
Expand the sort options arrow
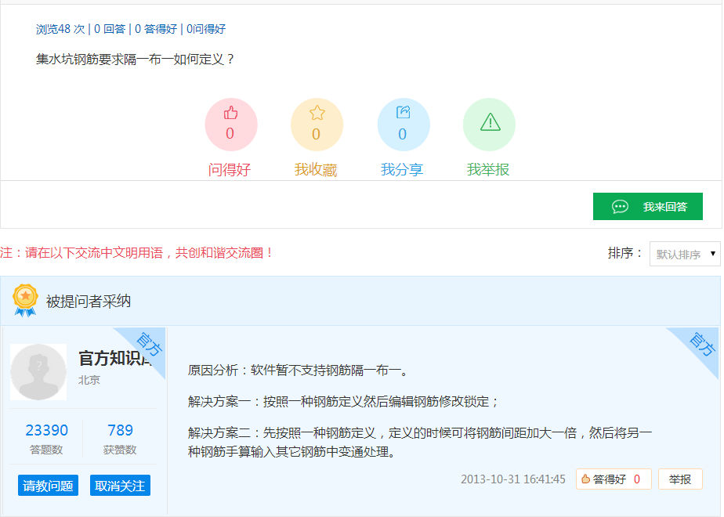pos(711,254)
